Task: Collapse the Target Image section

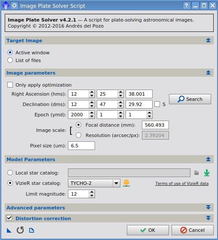Action: pos(209,40)
